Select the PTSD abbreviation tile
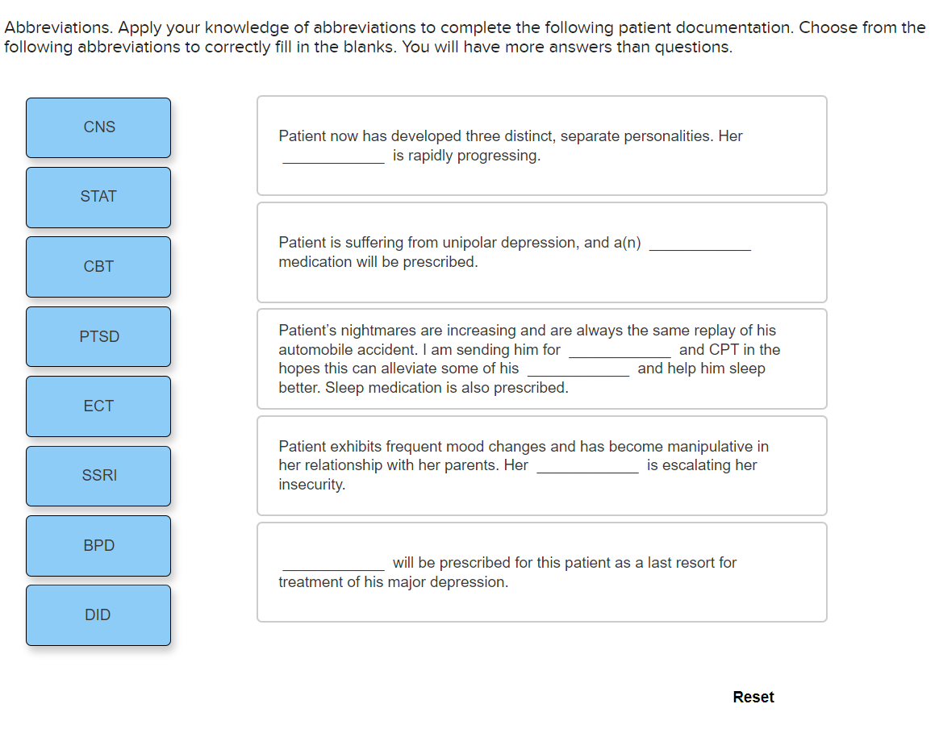Screen dimensions: 939x729 click(98, 336)
